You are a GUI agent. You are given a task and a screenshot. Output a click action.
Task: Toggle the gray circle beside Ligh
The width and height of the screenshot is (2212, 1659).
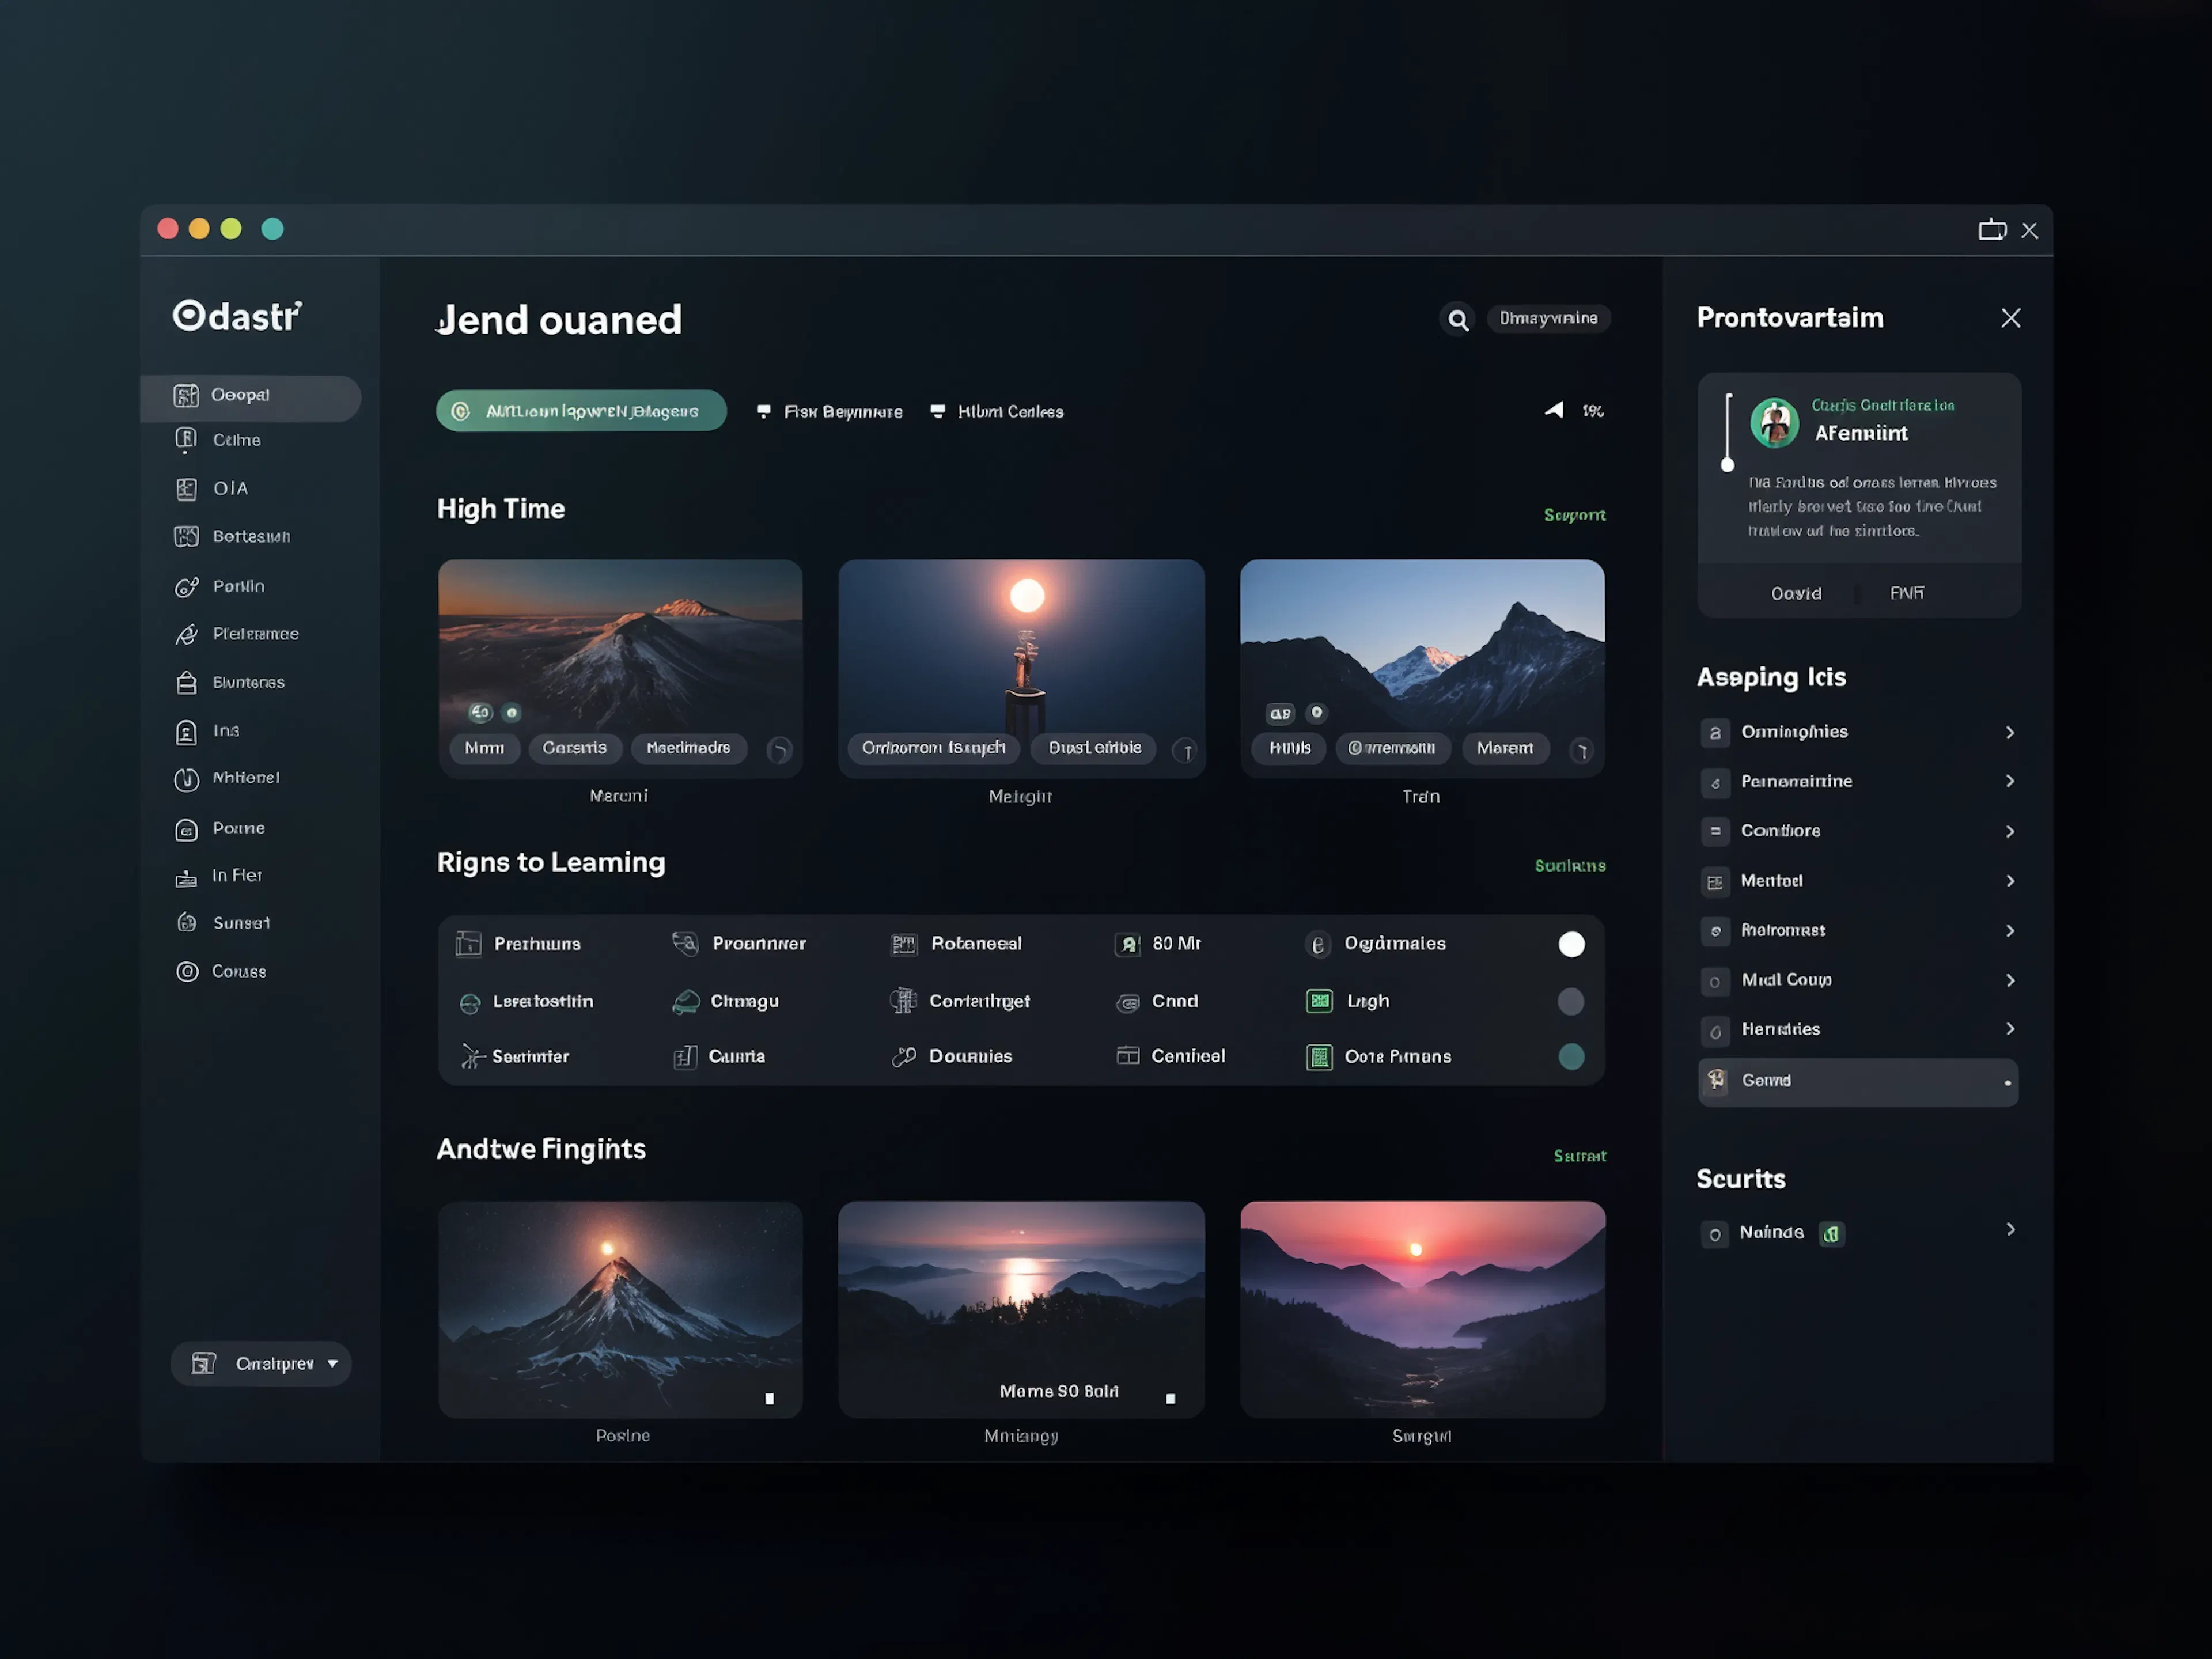1571,1001
